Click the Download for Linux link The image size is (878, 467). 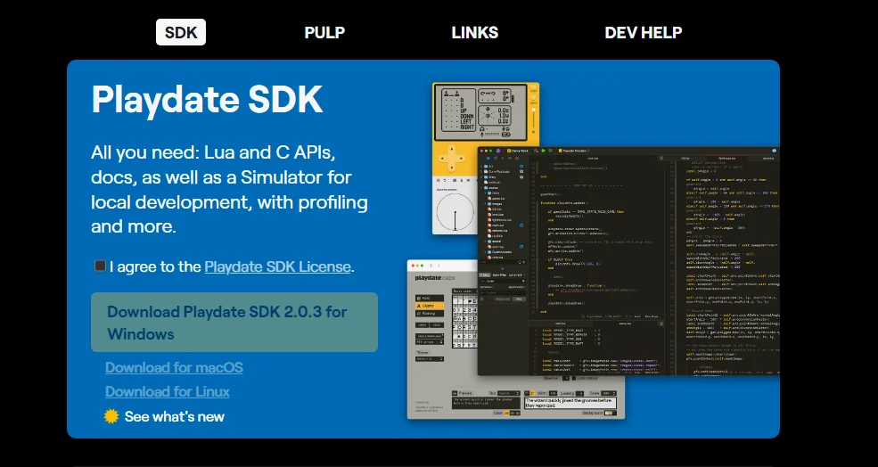(168, 391)
